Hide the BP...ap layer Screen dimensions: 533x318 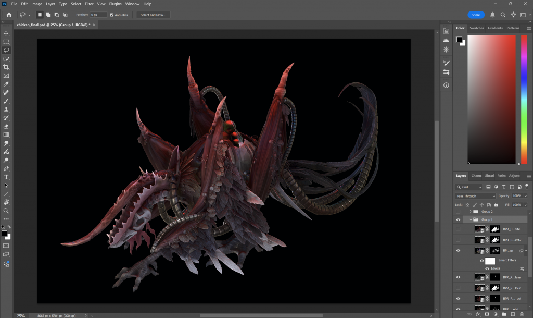tap(458, 251)
